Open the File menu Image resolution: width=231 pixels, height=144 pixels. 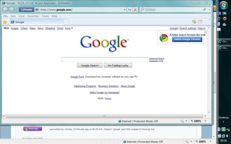point(6,16)
